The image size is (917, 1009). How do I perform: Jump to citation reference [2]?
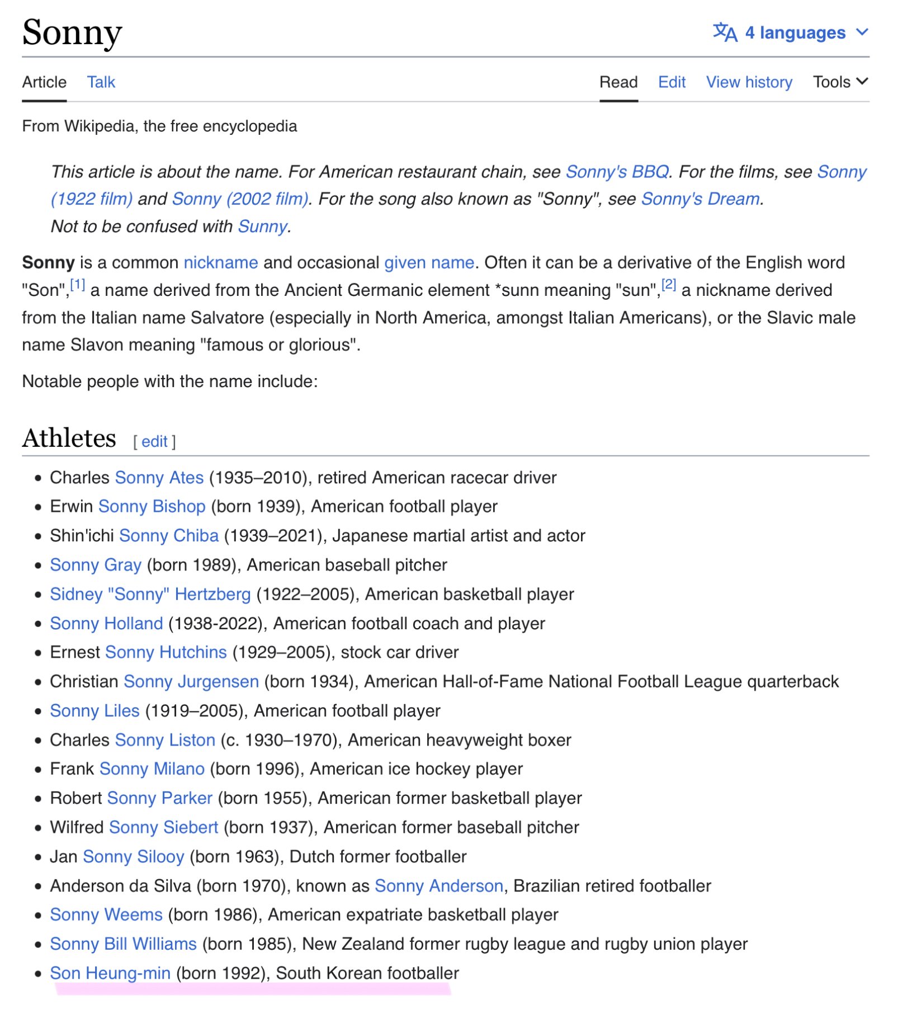coord(669,285)
